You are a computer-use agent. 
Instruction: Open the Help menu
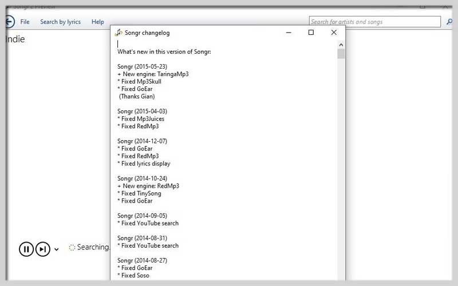pos(97,22)
